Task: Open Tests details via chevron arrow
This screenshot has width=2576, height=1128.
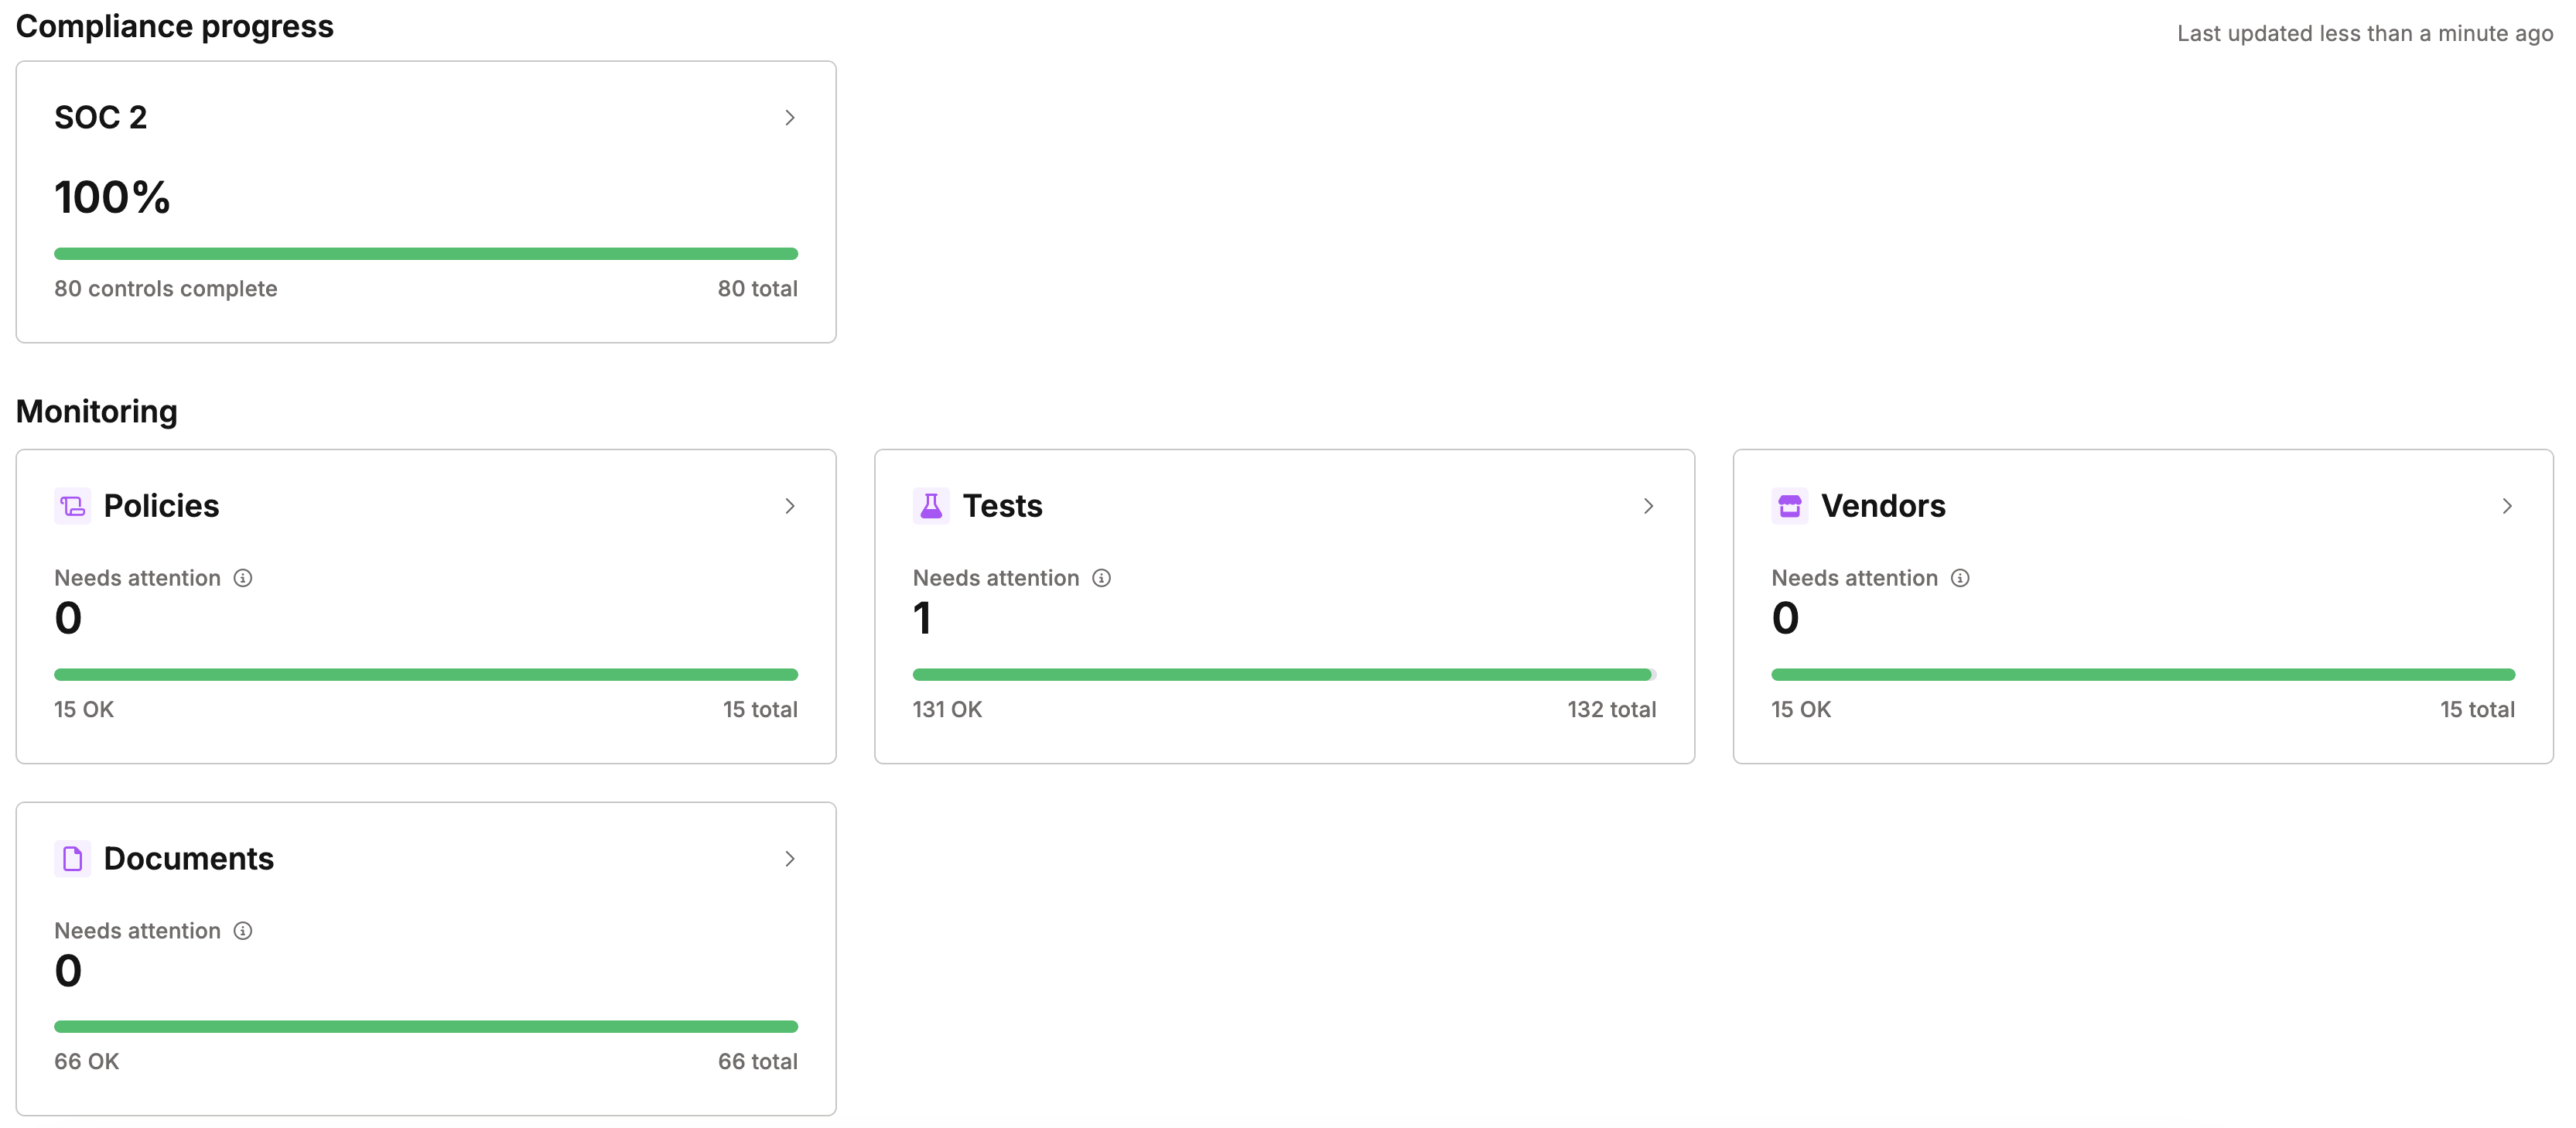Action: 1648,506
